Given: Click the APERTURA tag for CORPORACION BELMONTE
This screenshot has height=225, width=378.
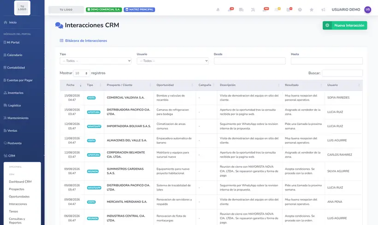Looking at the screenshot, I should click(94, 155).
